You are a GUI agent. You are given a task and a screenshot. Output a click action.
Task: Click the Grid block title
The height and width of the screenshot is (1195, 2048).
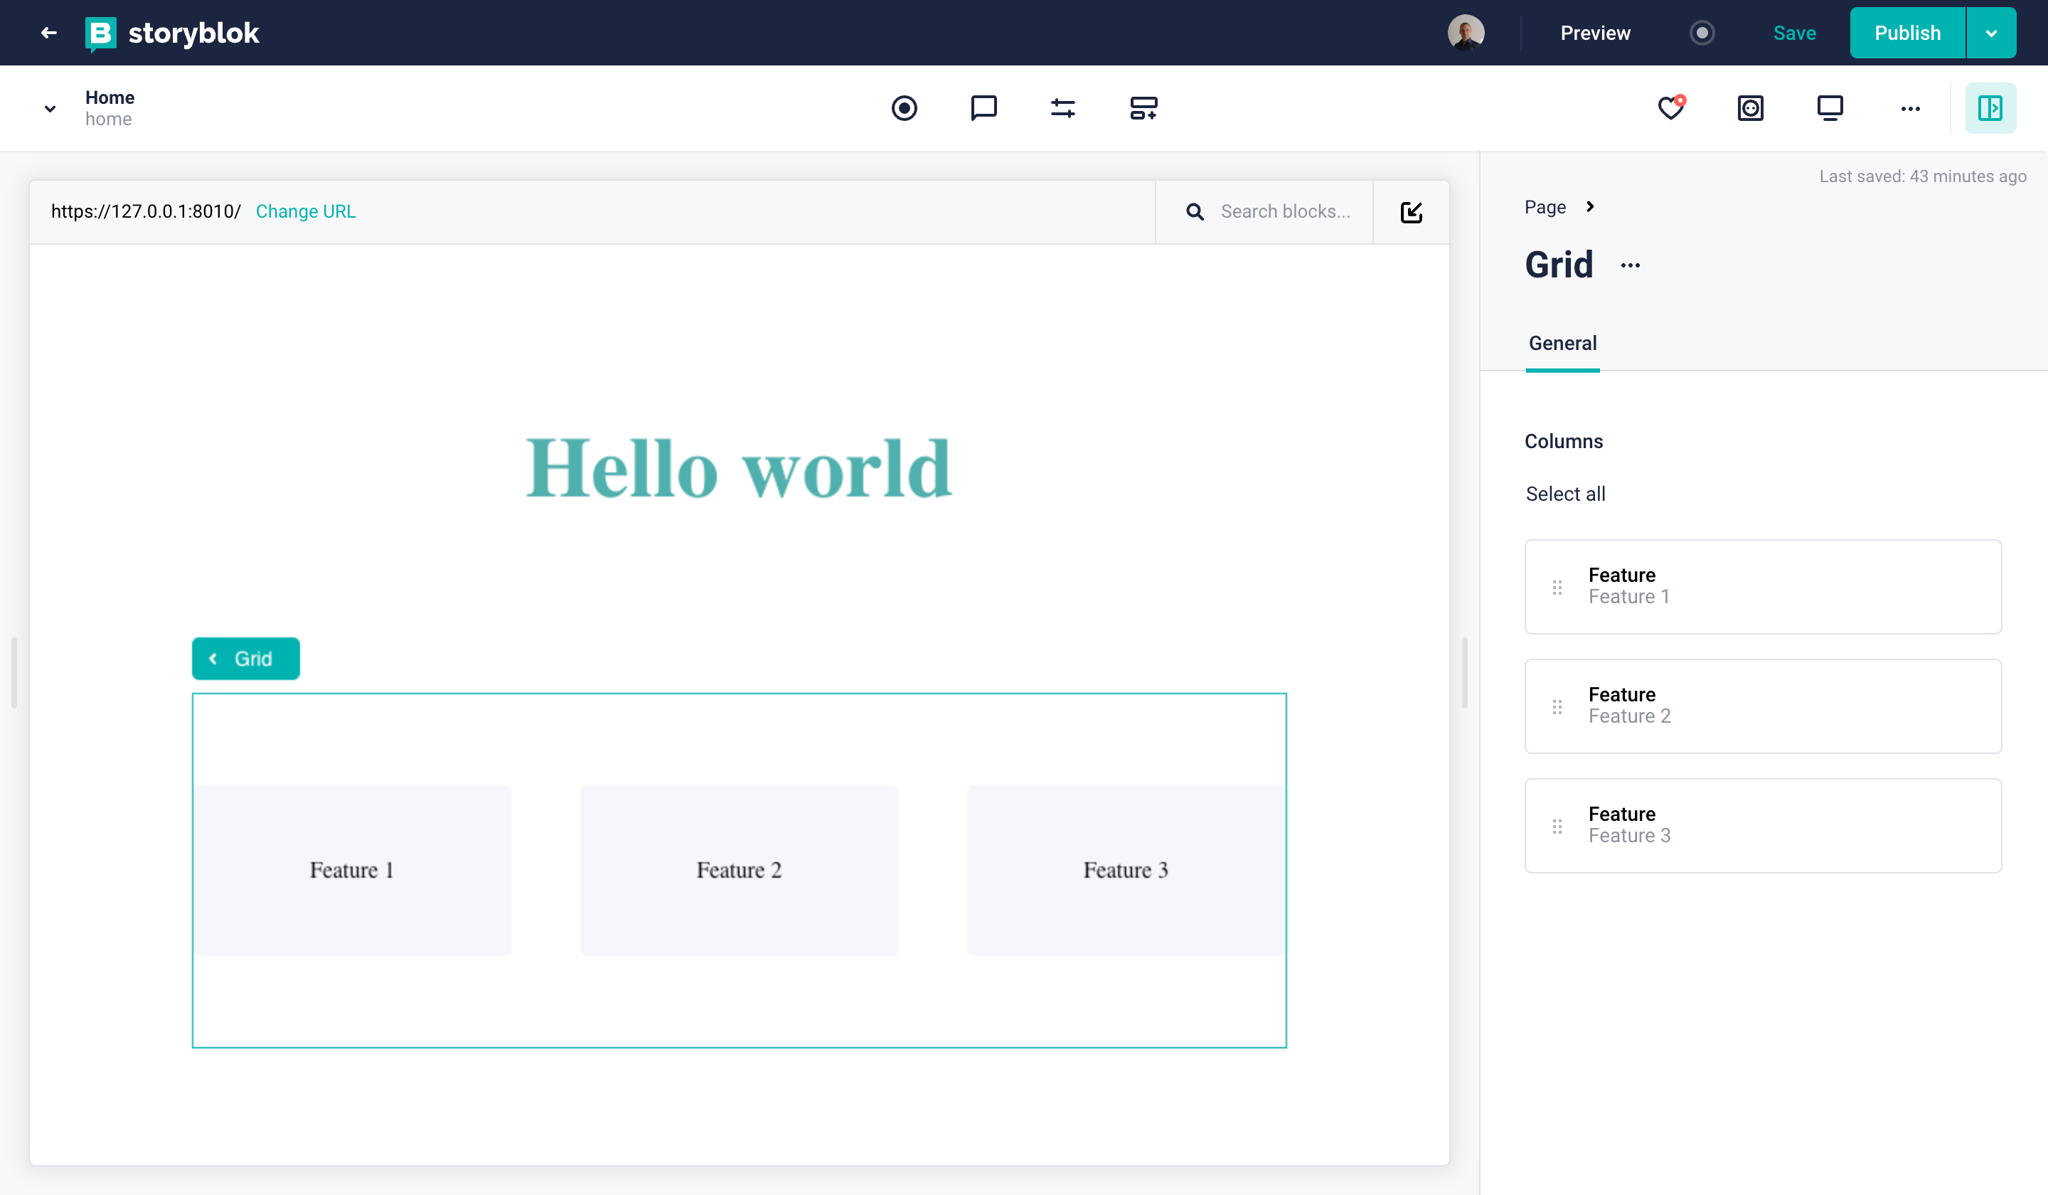click(x=1558, y=265)
